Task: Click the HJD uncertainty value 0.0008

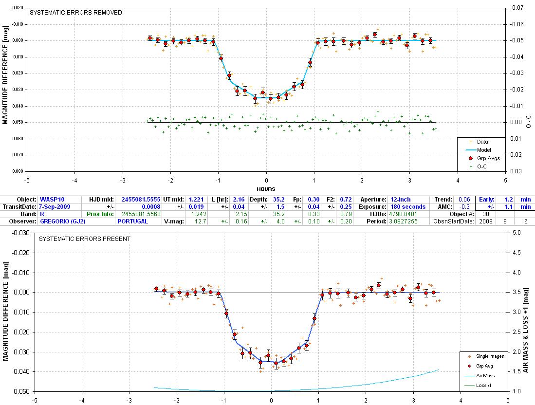Action: [151, 207]
